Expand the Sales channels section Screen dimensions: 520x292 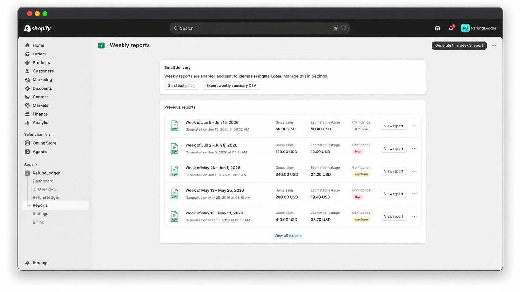point(39,134)
